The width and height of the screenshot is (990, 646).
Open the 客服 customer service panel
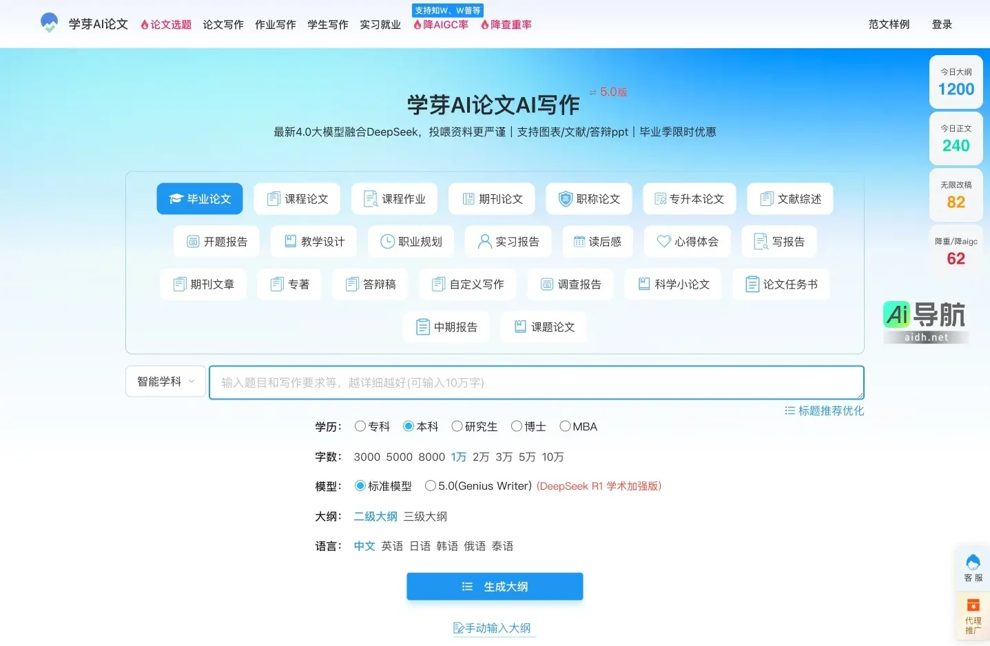[972, 567]
